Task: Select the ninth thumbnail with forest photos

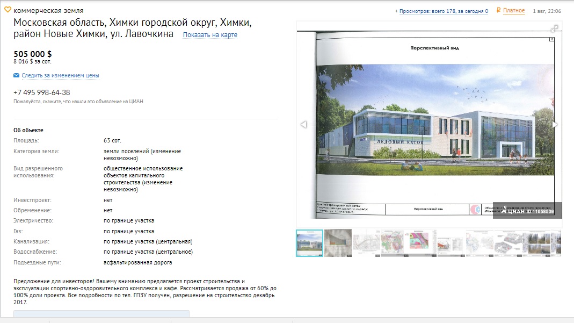Action: [x=535, y=243]
